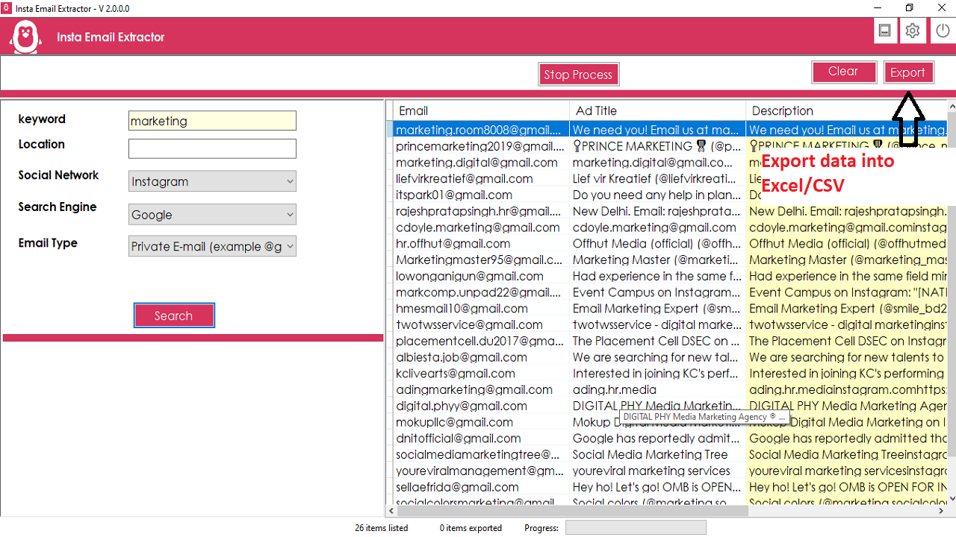
Task: Click Ad Title 'Do you need any help in plan...'
Action: tap(657, 195)
